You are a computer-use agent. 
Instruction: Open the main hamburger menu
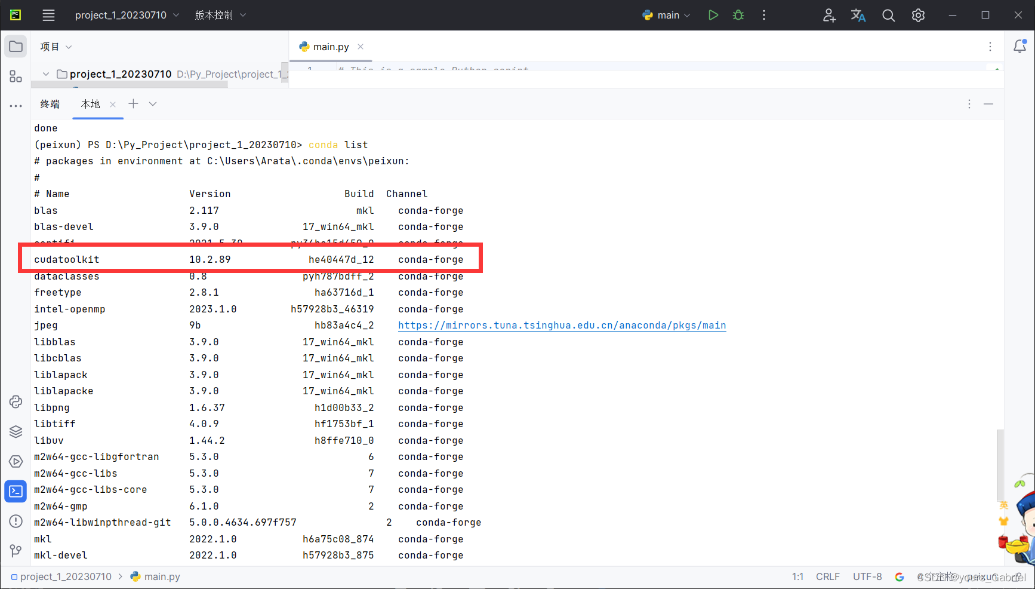tap(48, 16)
